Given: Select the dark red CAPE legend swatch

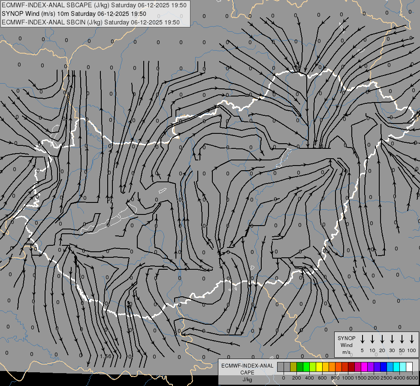Looking at the screenshot, I should [x=351, y=367].
